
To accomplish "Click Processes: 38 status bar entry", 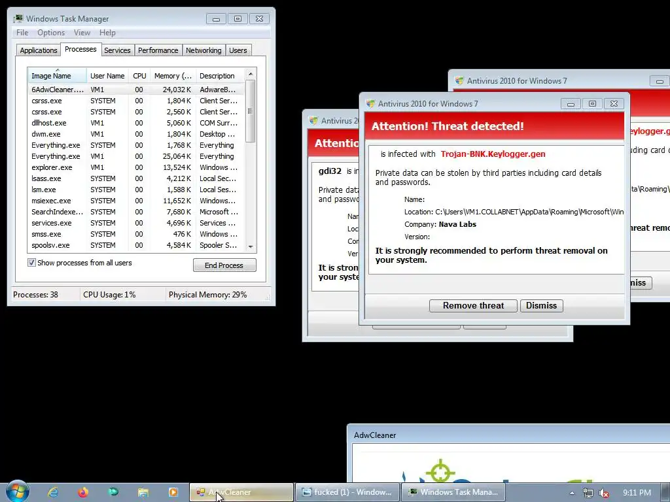I will pos(35,295).
